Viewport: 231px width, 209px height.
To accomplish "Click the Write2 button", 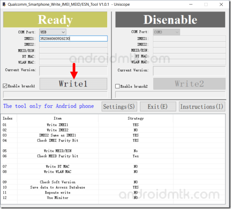I will coord(189,84).
